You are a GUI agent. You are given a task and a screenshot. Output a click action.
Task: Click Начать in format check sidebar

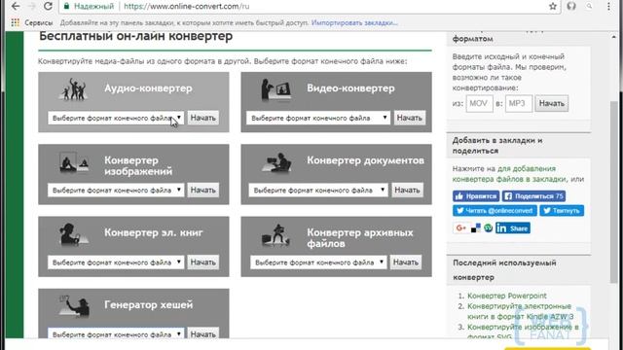coord(552,104)
